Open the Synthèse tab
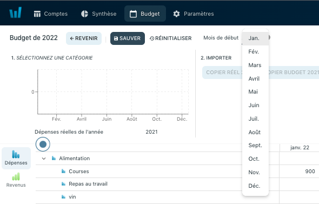This screenshot has width=319, height=204. click(98, 14)
